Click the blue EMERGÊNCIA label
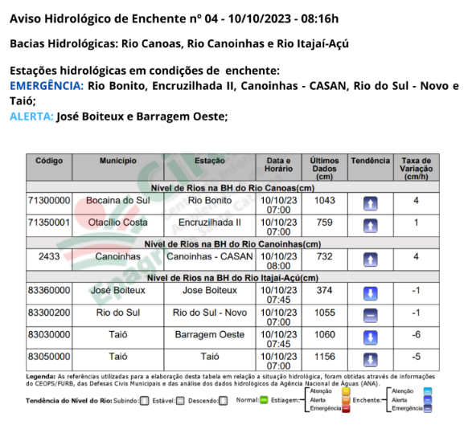This screenshot has width=468, height=429. (47, 86)
